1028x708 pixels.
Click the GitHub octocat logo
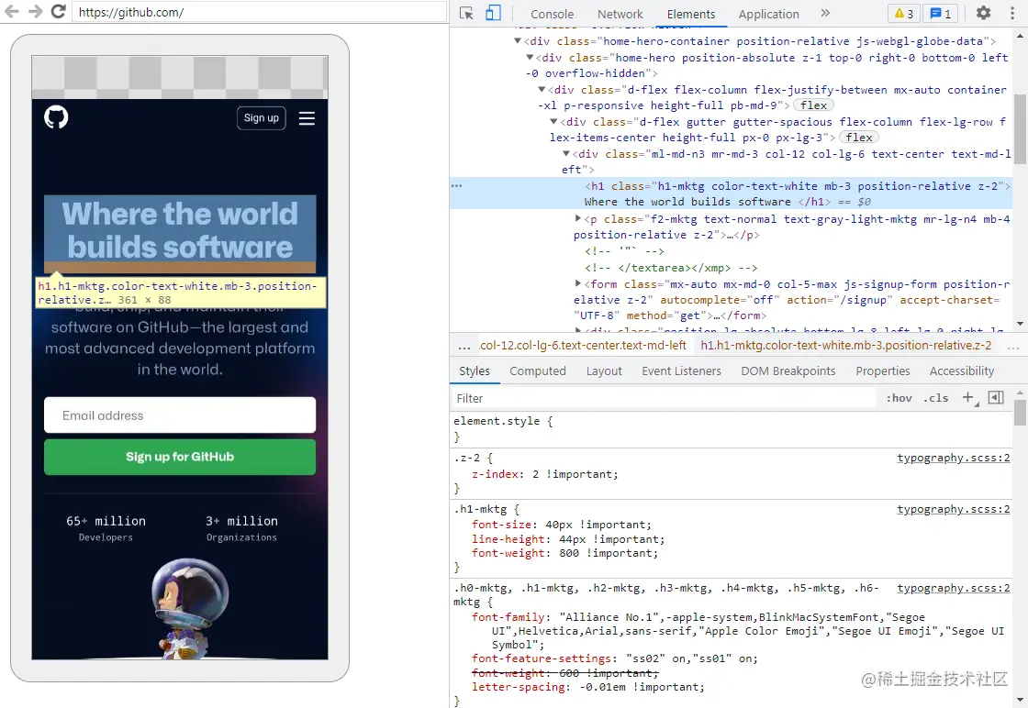click(x=56, y=117)
